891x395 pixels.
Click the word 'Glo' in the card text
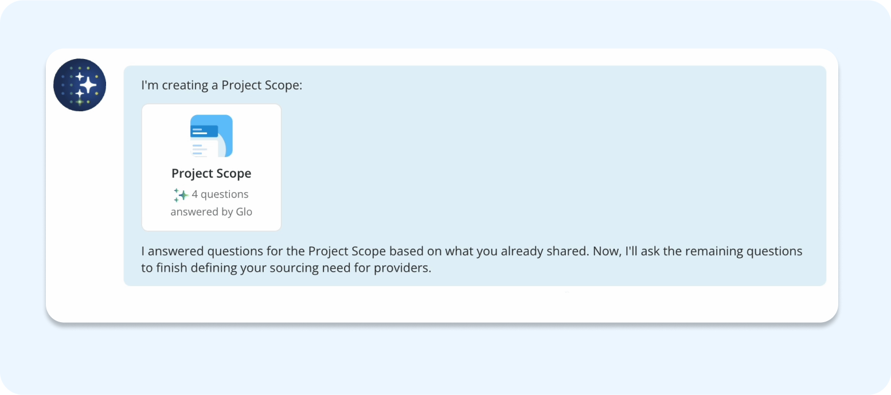[245, 212]
